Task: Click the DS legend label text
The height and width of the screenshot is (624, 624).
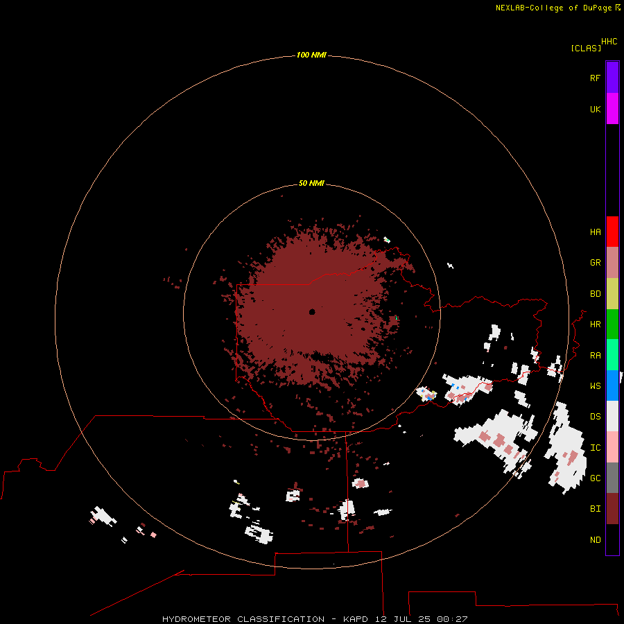Action: (x=595, y=417)
